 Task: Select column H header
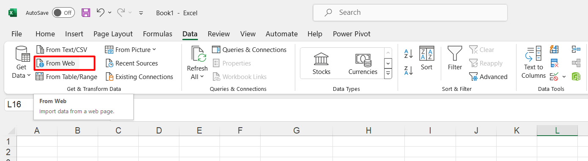point(368,131)
